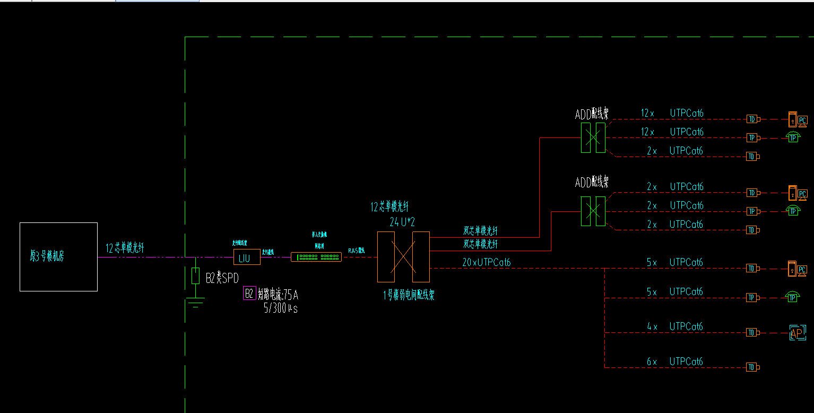Select the 24U*2 text
The image size is (814, 413).
pos(402,222)
